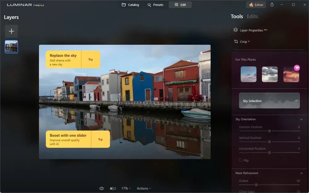Collapse the Mask Refinement section

pos(301,173)
